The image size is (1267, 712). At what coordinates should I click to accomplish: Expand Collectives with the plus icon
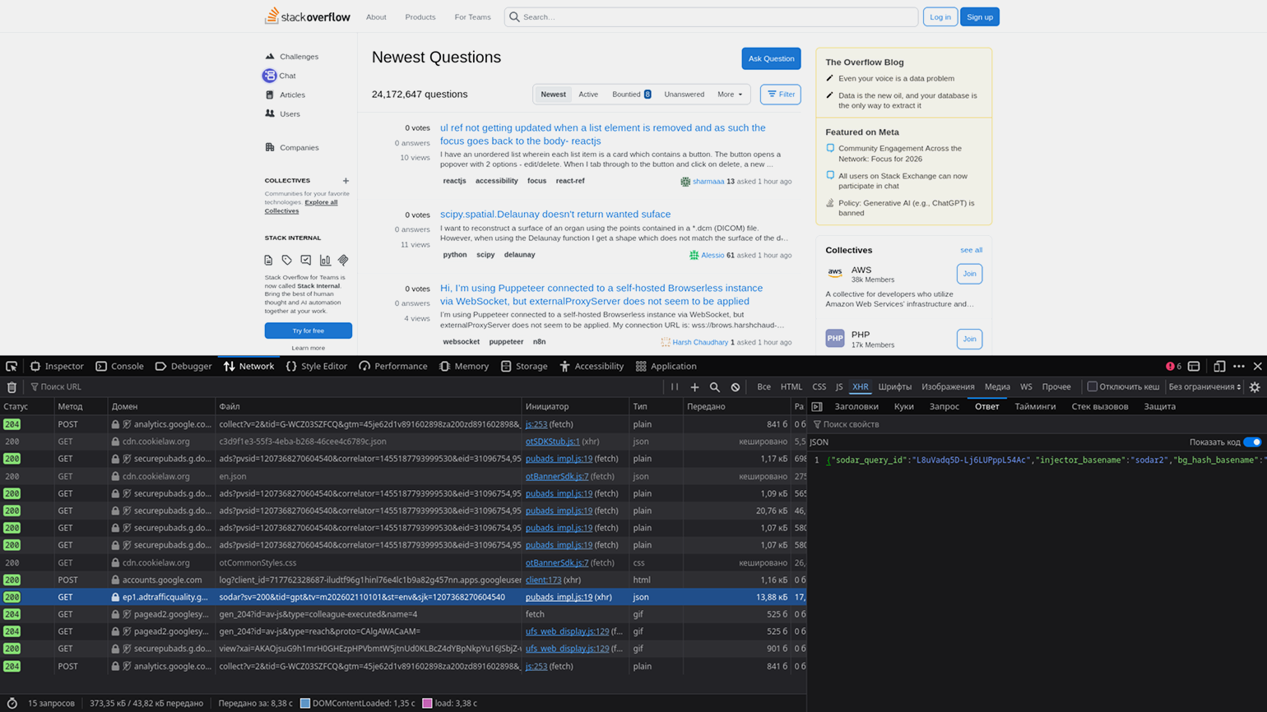346,181
